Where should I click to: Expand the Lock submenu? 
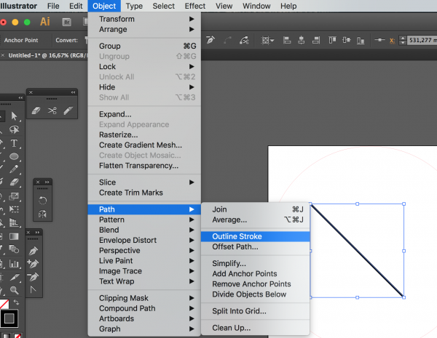[144, 66]
